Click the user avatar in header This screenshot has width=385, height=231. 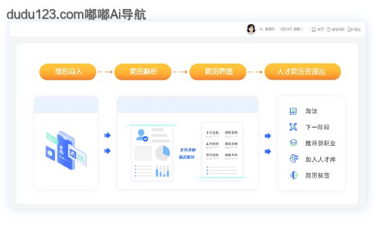[251, 30]
